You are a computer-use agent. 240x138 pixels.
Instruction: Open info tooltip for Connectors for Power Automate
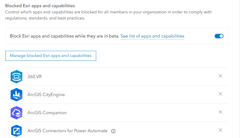tap(113, 131)
